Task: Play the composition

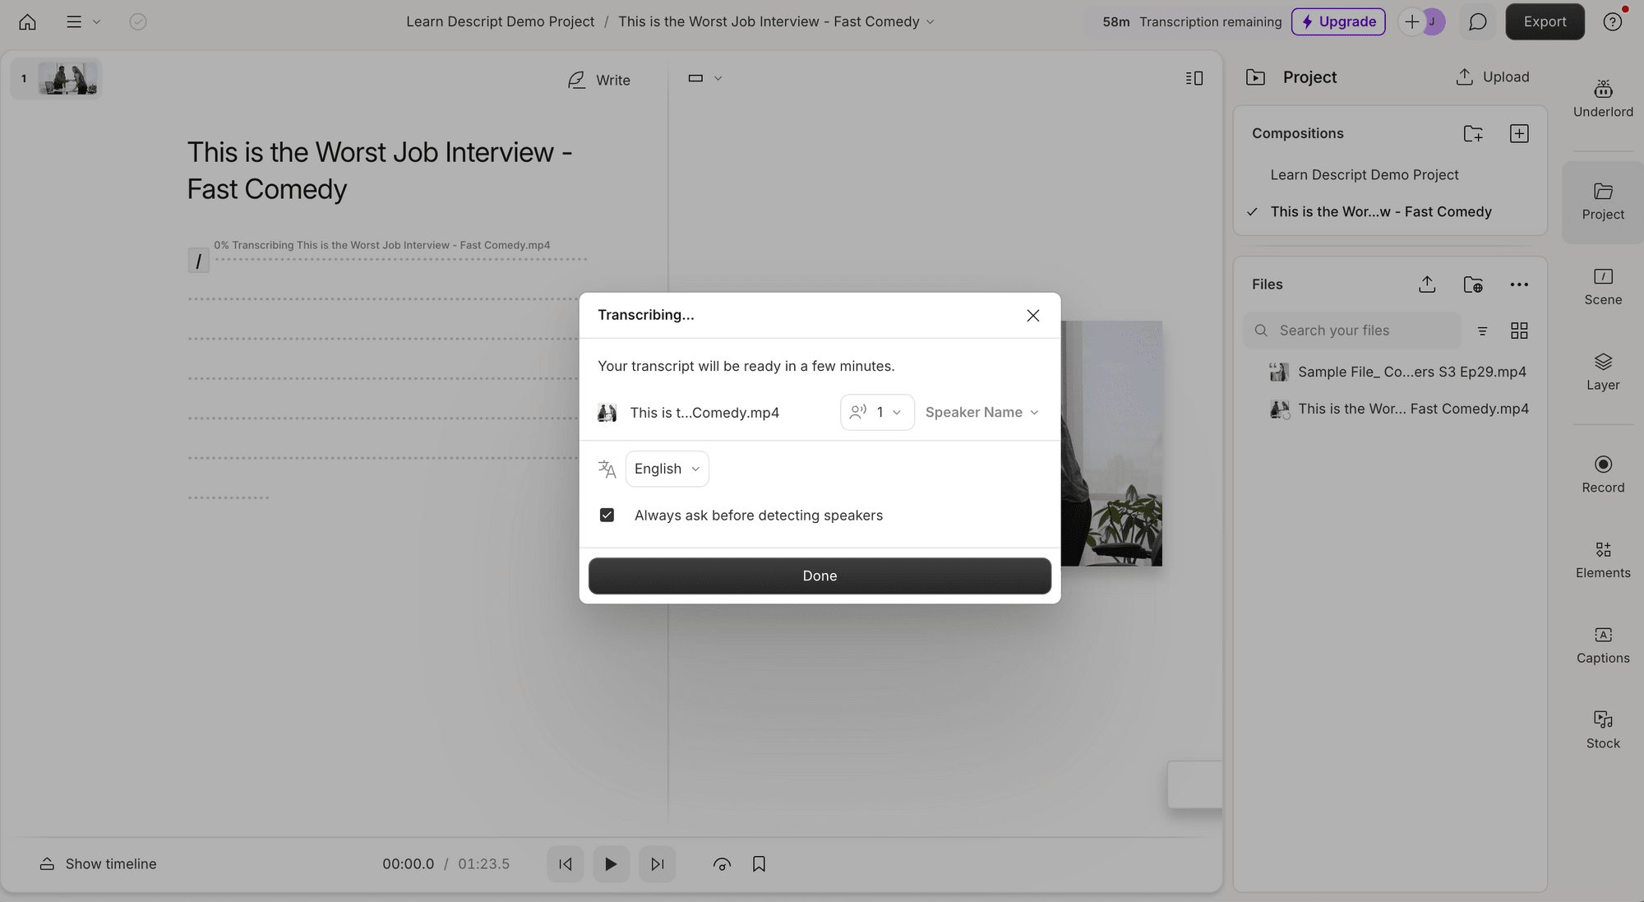Action: click(x=611, y=864)
